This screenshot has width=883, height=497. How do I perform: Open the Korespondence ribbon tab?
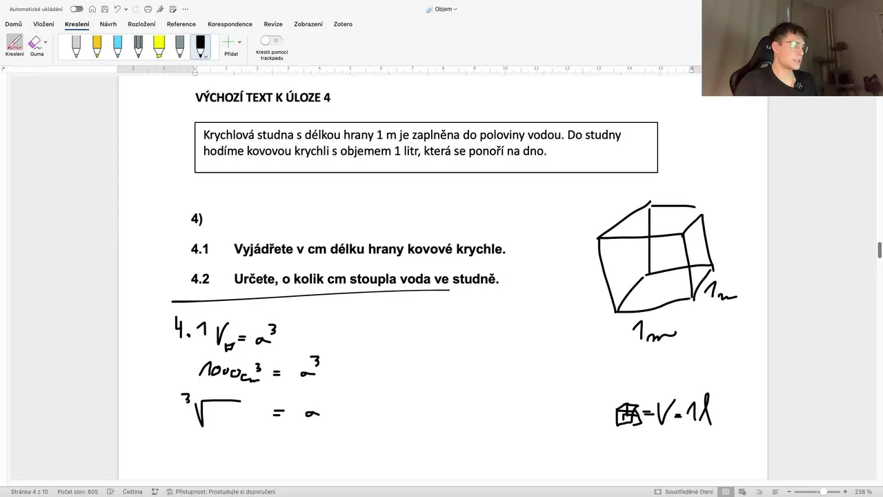point(230,24)
